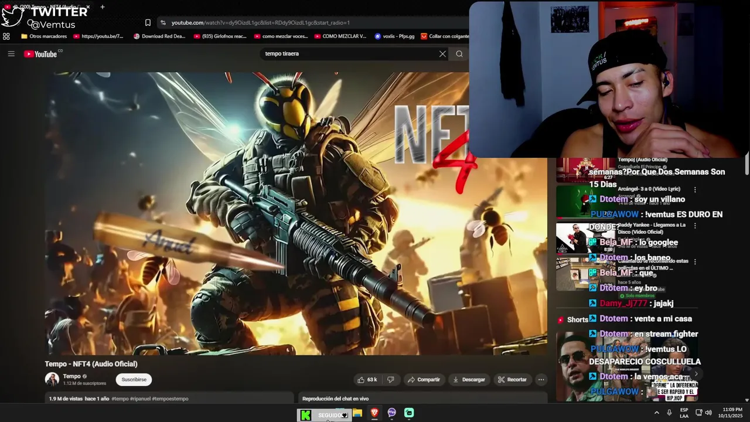This screenshot has height=422, width=750.
Task: Open the 'https://youtu.be/7...' bookmark
Action: tap(98, 36)
